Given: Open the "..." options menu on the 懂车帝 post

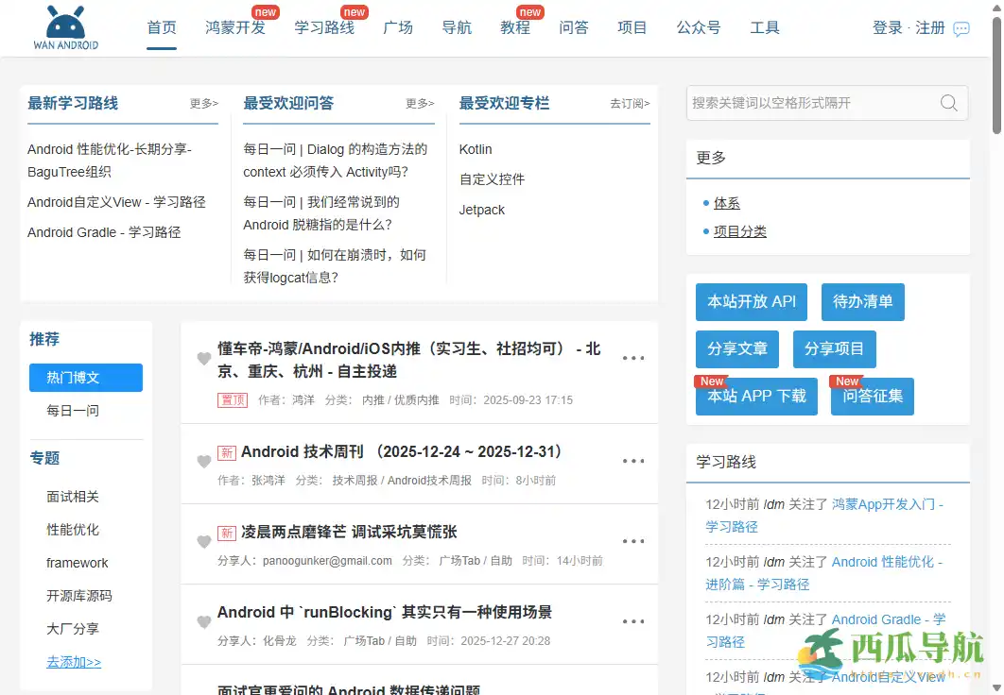Looking at the screenshot, I should click(633, 358).
